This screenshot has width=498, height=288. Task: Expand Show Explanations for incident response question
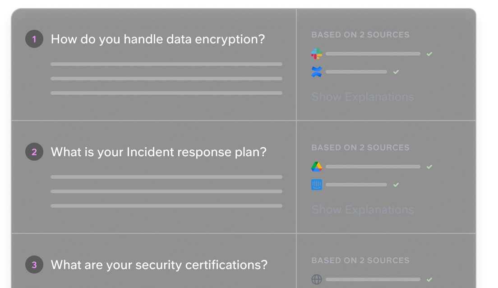click(x=362, y=210)
